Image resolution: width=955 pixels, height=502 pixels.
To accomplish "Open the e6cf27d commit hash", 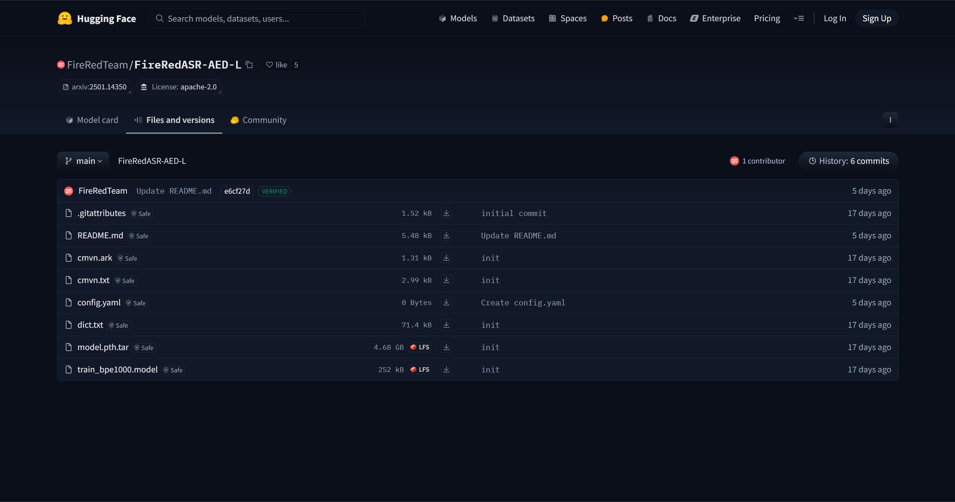I will [x=237, y=191].
